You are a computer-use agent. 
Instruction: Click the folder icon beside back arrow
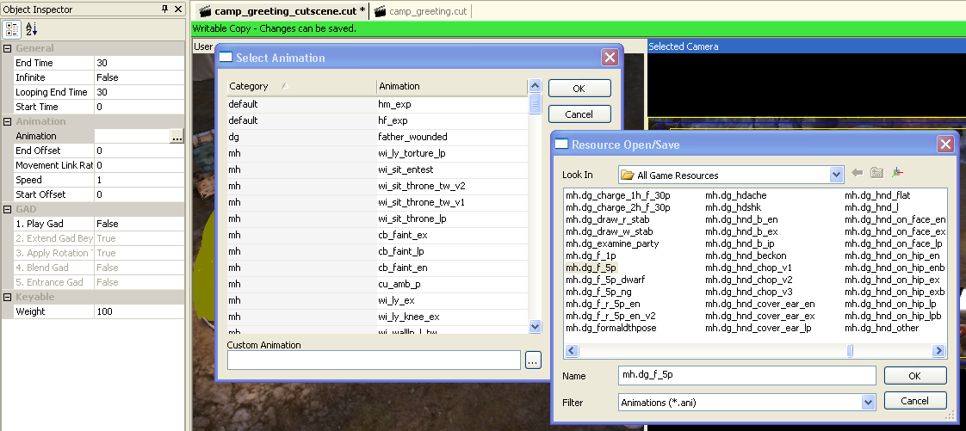tap(877, 174)
